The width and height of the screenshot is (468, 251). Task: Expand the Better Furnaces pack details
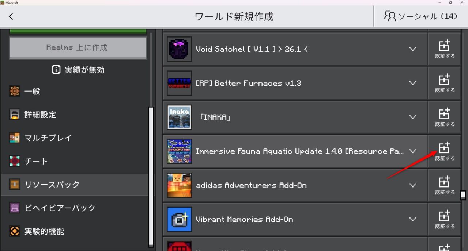(x=413, y=83)
